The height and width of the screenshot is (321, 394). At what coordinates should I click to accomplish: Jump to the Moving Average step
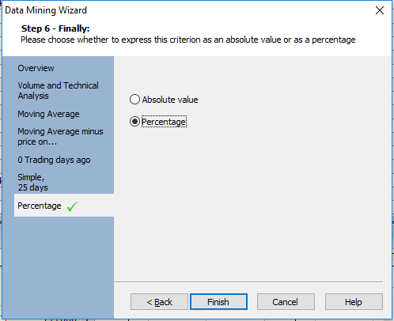click(48, 114)
